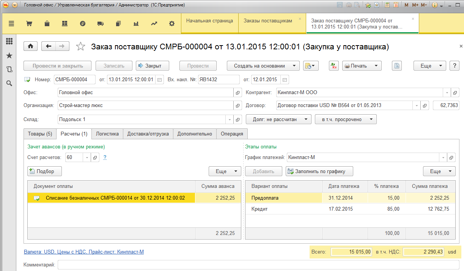
Task: Open the shopping bag section
Action: pos(47,24)
